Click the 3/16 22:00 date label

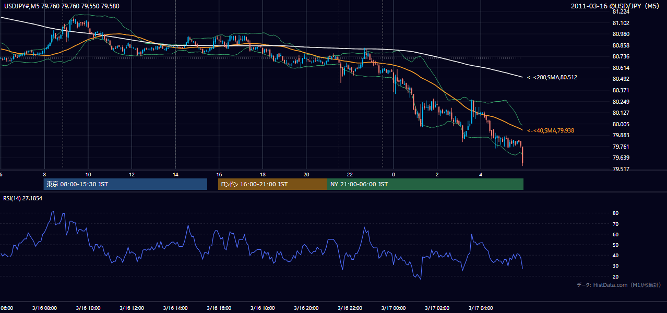(350, 308)
